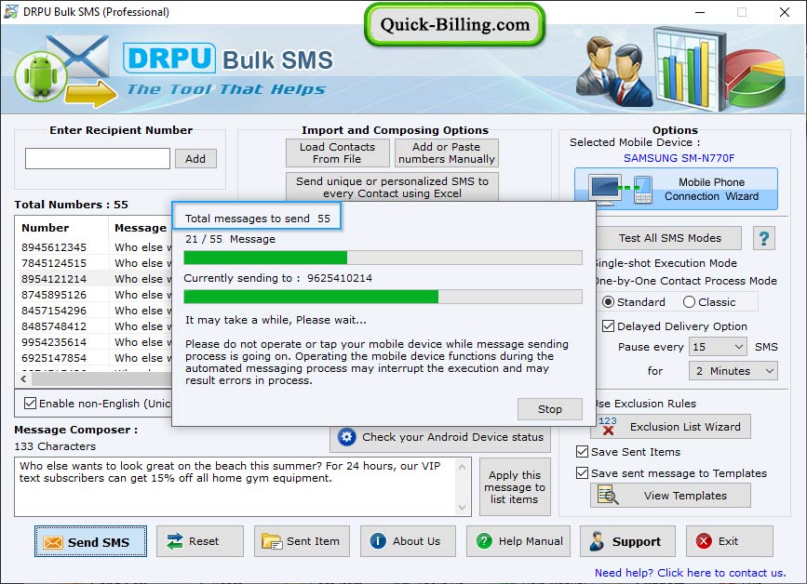Screen dimensions: 807x584
Task: Open Mobile Phone Connection Wizard
Action: pyautogui.click(x=676, y=189)
